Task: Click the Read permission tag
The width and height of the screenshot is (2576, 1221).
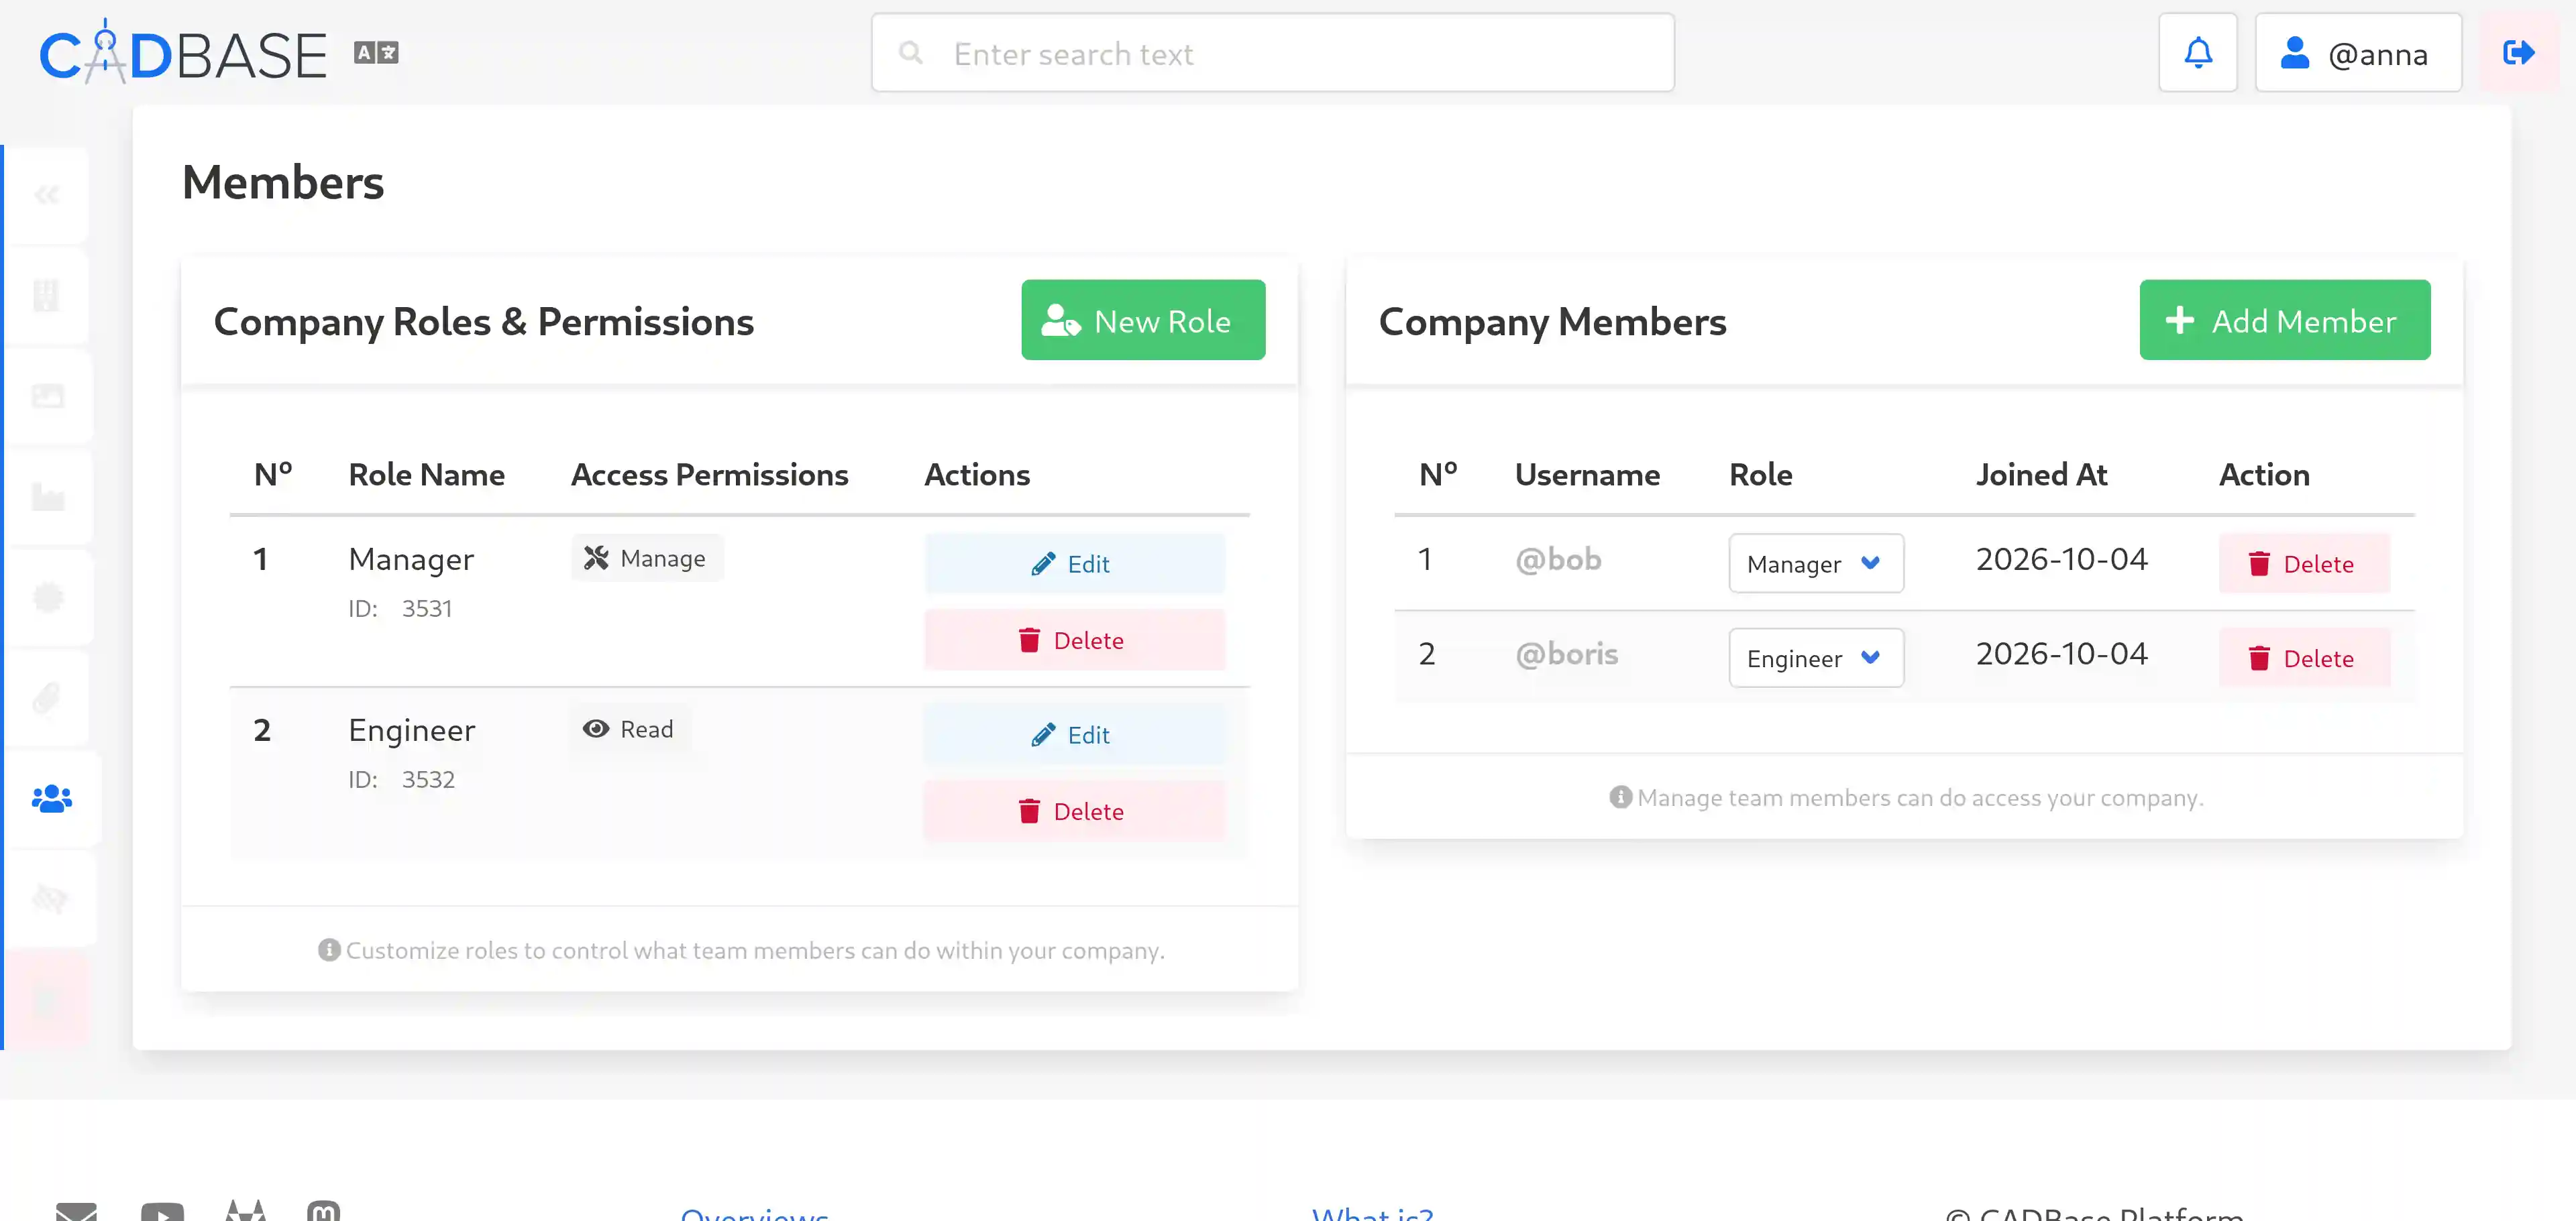Action: pos(630,728)
